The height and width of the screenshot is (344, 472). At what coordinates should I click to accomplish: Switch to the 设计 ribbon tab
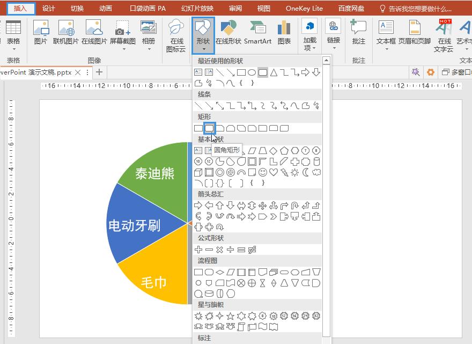tap(49, 8)
